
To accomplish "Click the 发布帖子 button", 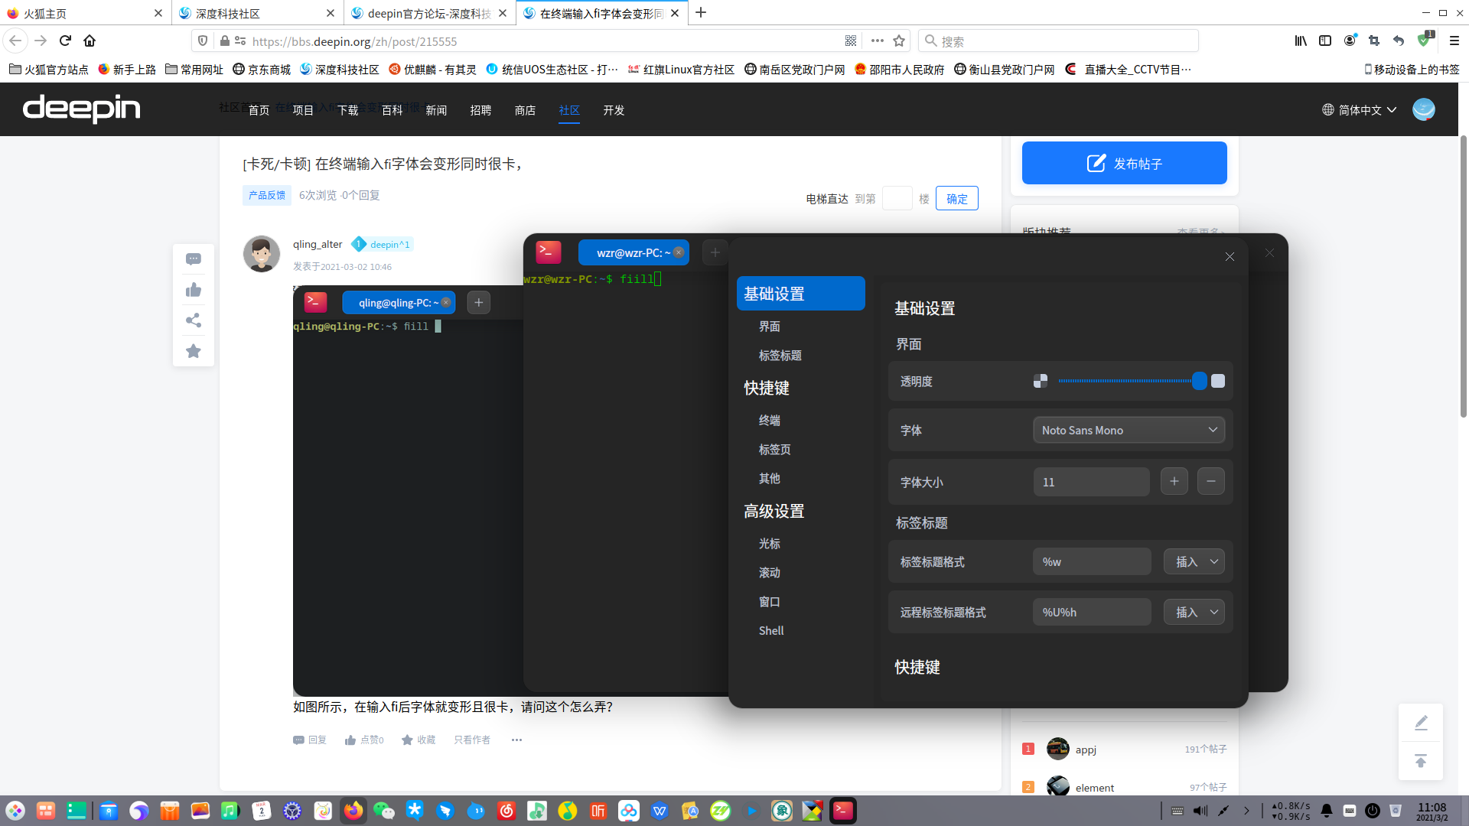I will tap(1124, 164).
